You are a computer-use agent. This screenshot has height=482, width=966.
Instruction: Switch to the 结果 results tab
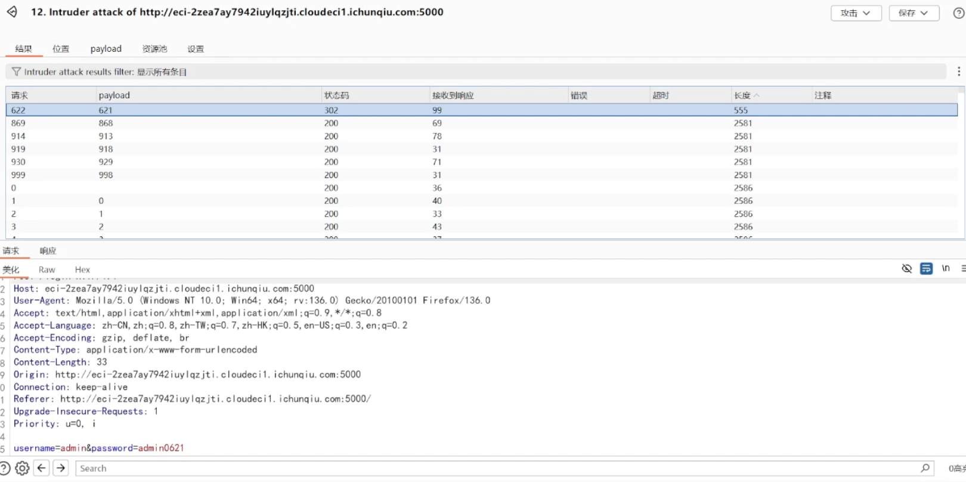24,49
